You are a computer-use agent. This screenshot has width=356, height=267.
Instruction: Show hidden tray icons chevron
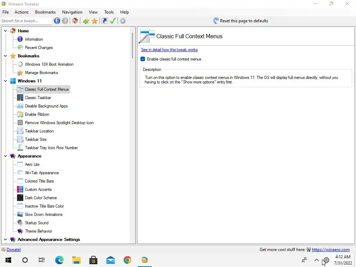(x=316, y=260)
